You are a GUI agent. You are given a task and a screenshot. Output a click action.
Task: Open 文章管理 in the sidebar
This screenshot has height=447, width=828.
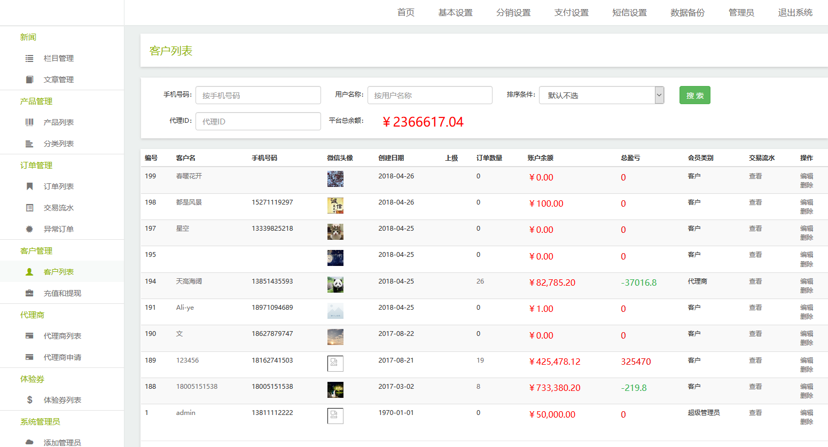coord(59,80)
